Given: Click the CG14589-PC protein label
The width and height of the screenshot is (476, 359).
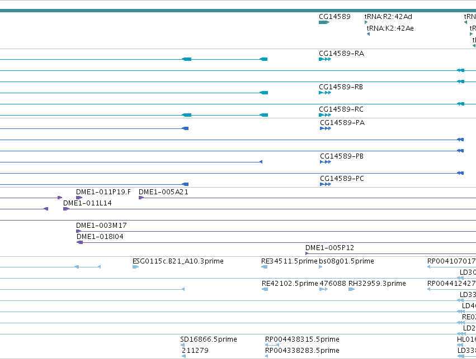Looking at the screenshot, I should point(342,179).
